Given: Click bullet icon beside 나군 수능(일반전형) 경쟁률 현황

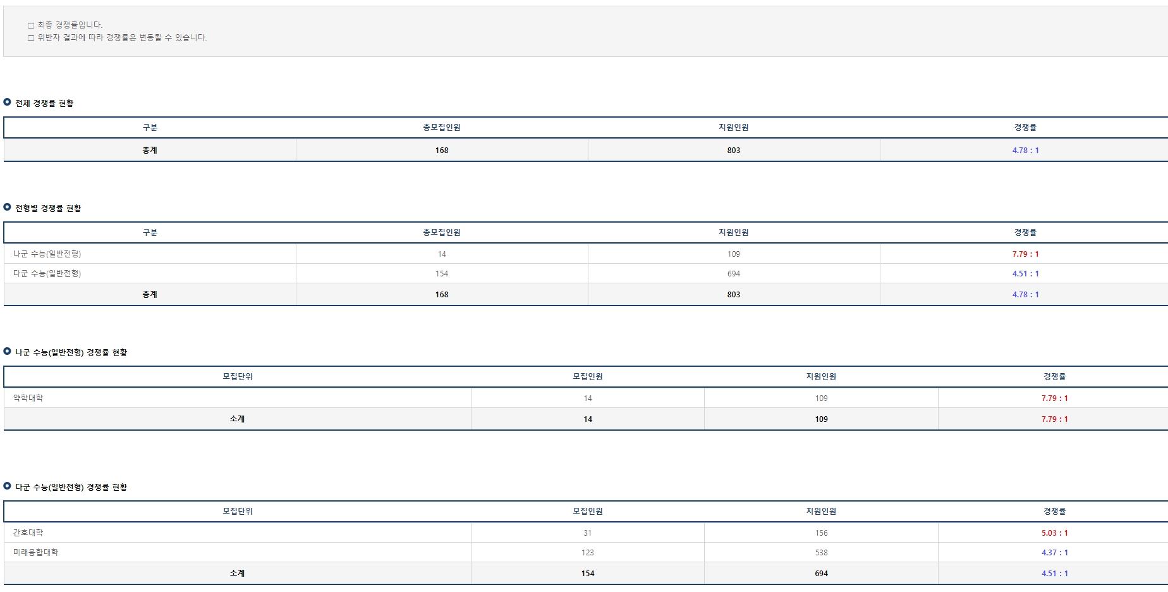Looking at the screenshot, I should [x=8, y=352].
